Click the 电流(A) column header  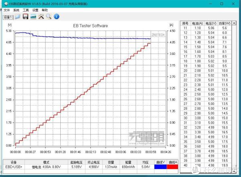click(x=198, y=23)
